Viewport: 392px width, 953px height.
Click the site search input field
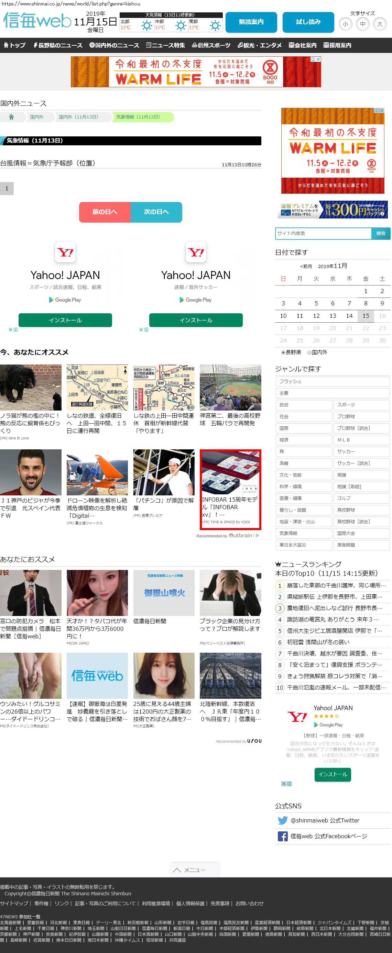click(323, 234)
